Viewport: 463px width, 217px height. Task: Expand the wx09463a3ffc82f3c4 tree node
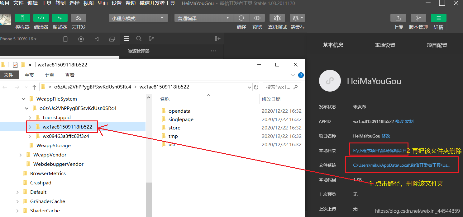coord(30,136)
